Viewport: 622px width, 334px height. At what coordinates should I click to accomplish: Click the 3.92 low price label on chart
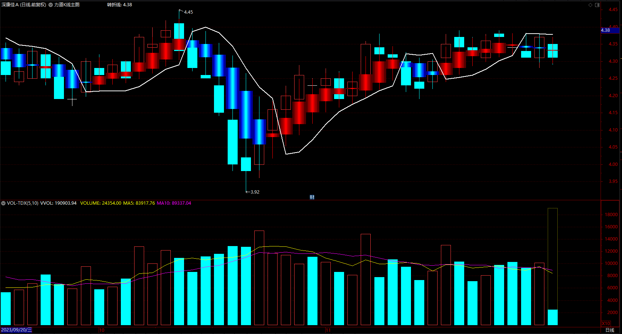[255, 192]
